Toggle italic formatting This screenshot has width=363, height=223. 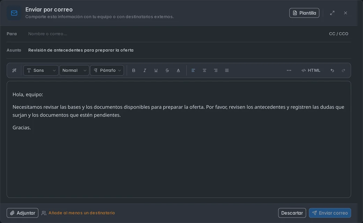(x=145, y=70)
